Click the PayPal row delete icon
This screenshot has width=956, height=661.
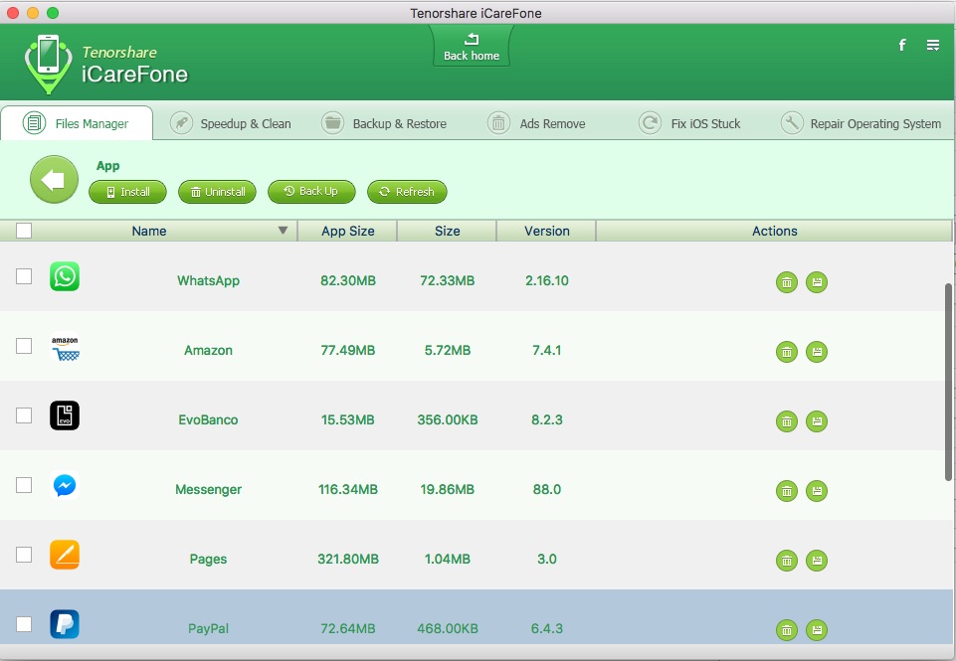(x=787, y=630)
